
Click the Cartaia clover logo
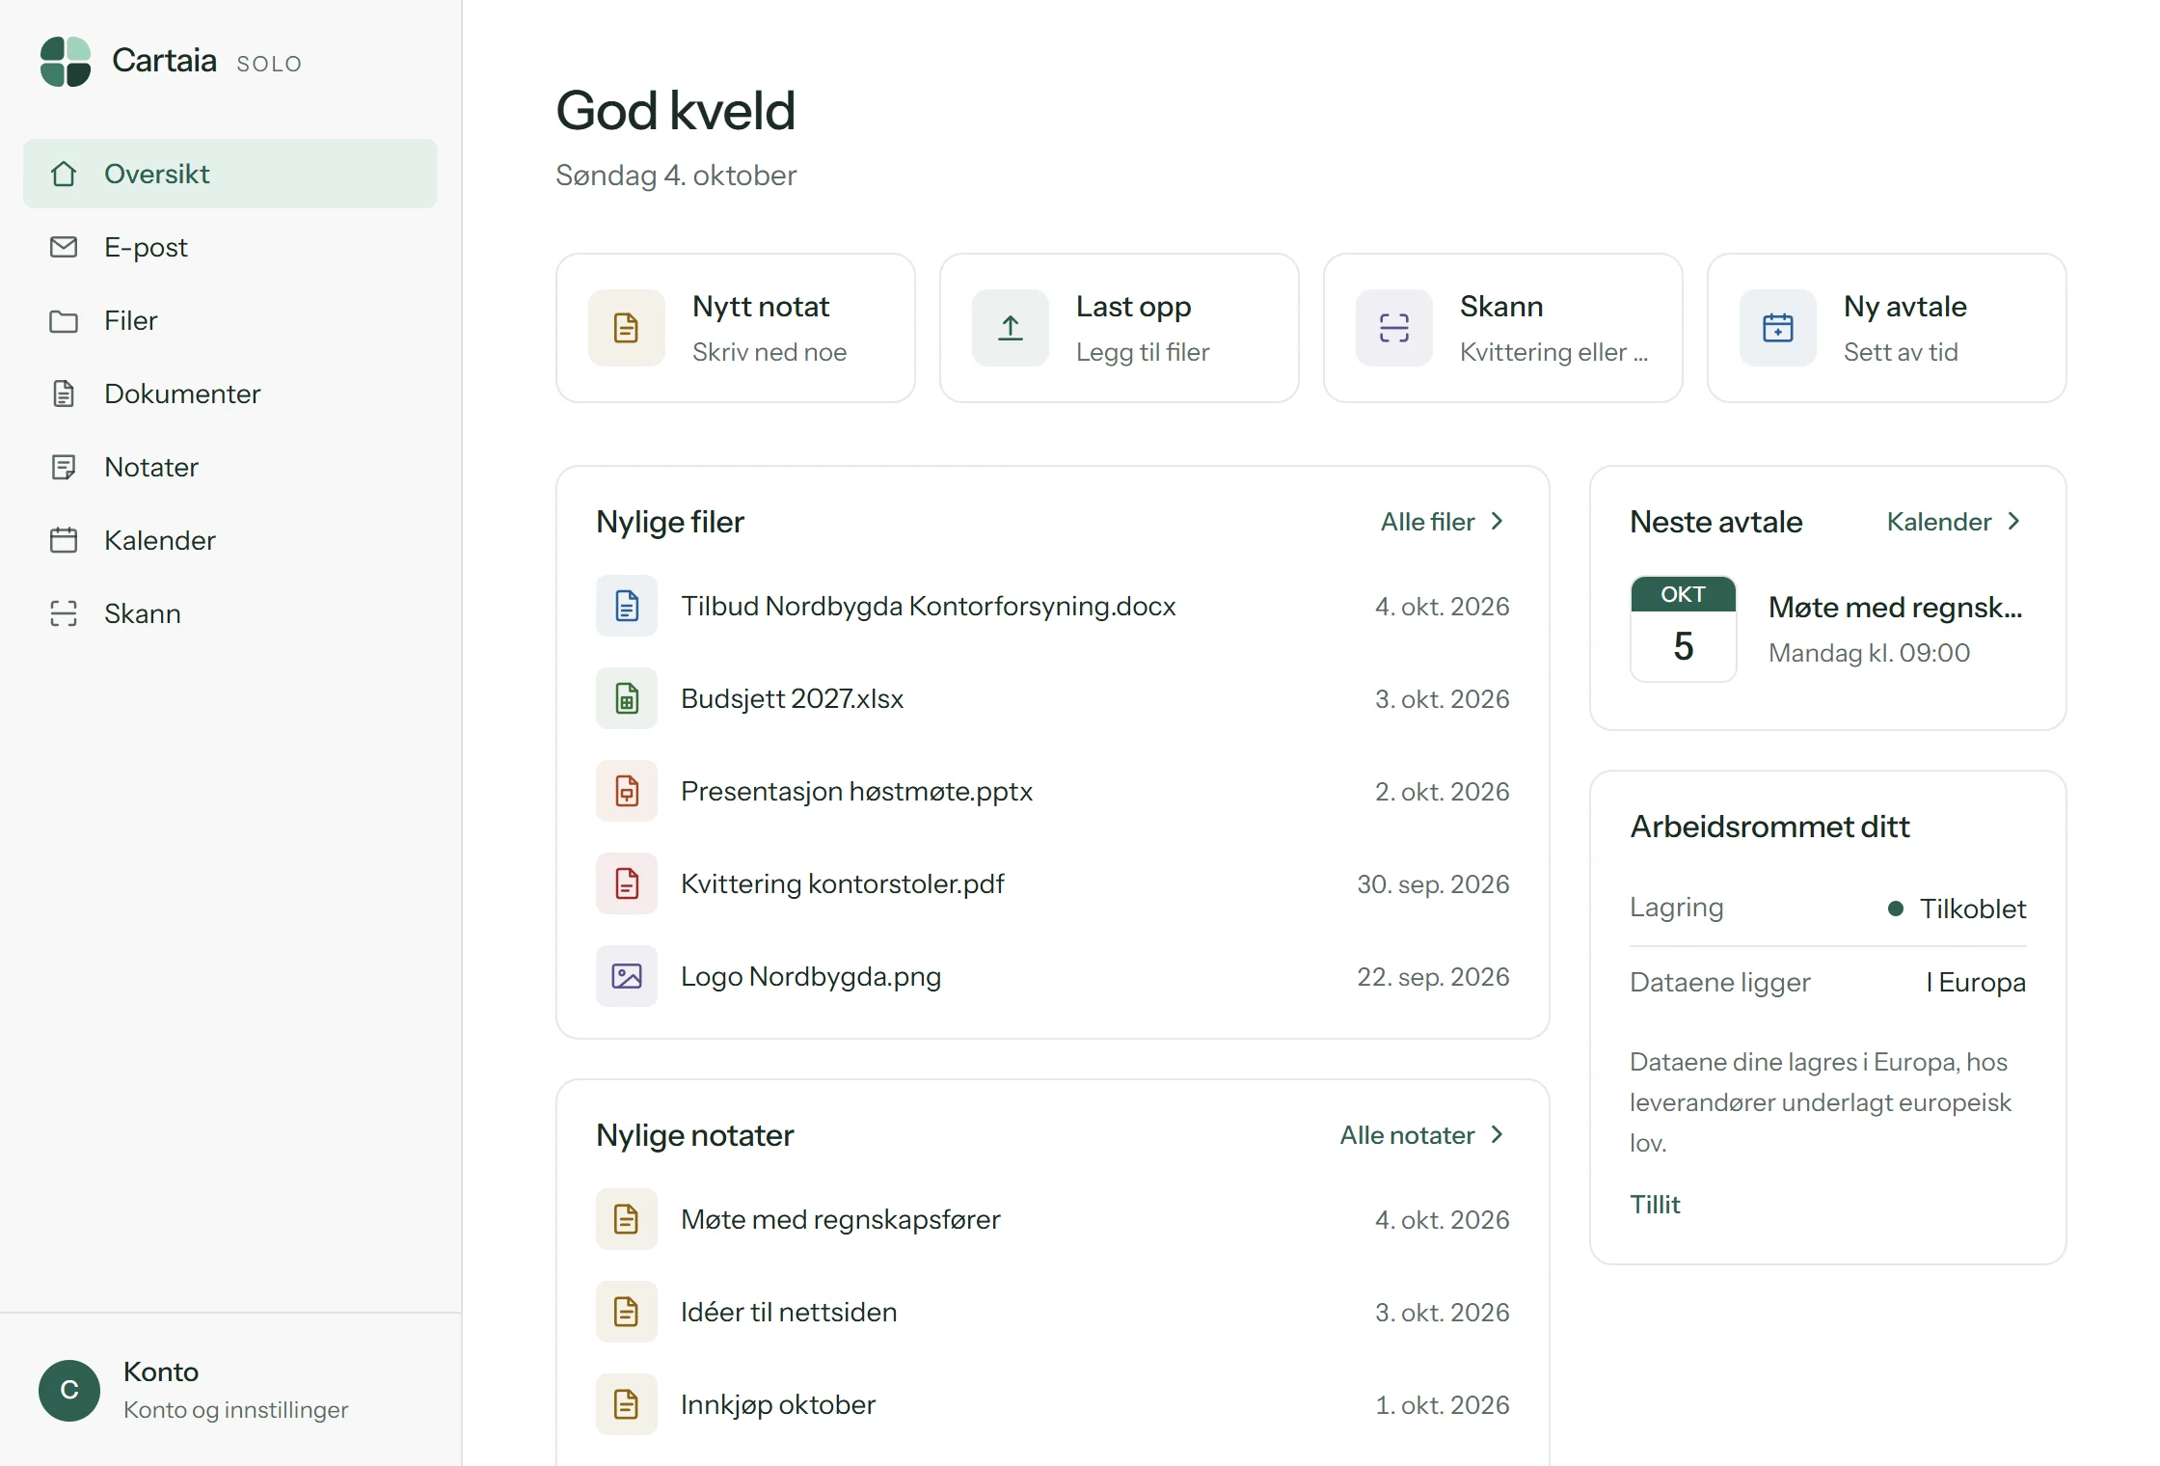click(66, 62)
